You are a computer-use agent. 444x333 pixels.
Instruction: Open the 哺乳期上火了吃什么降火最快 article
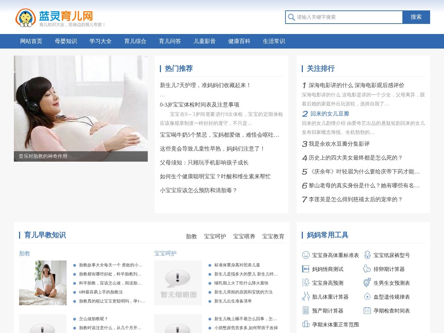tap(241, 283)
